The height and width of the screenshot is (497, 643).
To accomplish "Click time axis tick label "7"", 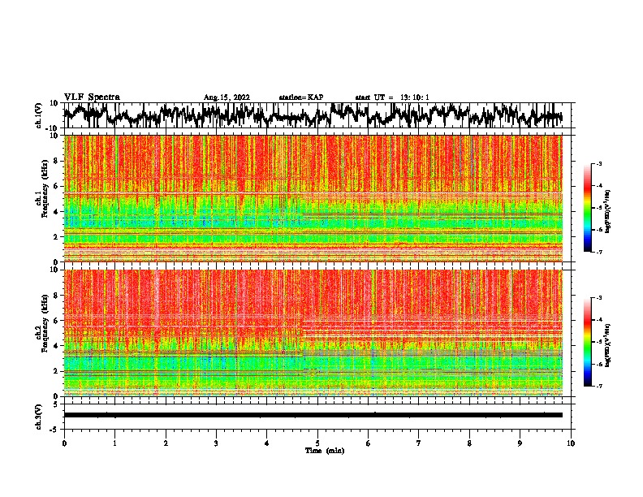I will tap(418, 443).
